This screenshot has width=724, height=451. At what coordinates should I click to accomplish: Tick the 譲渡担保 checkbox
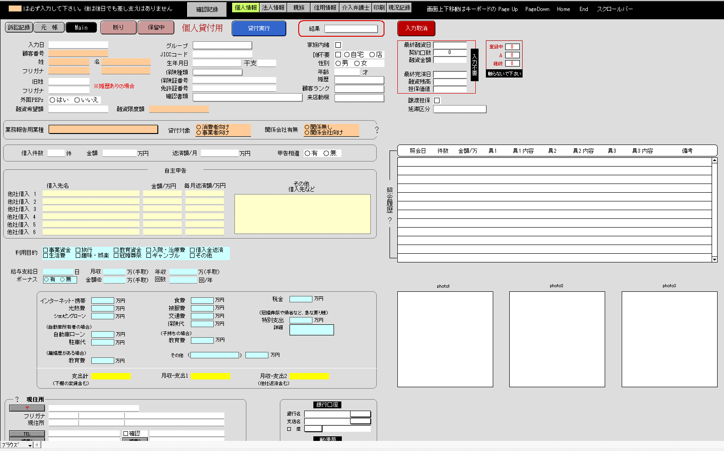click(437, 100)
